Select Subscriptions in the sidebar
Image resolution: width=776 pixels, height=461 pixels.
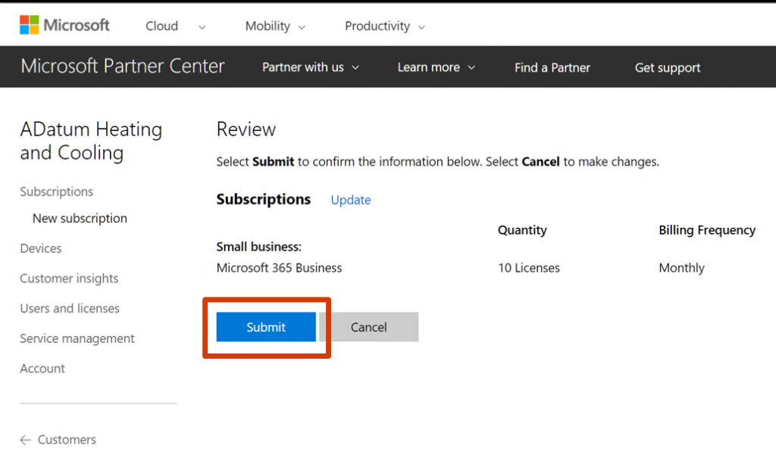[x=56, y=192]
